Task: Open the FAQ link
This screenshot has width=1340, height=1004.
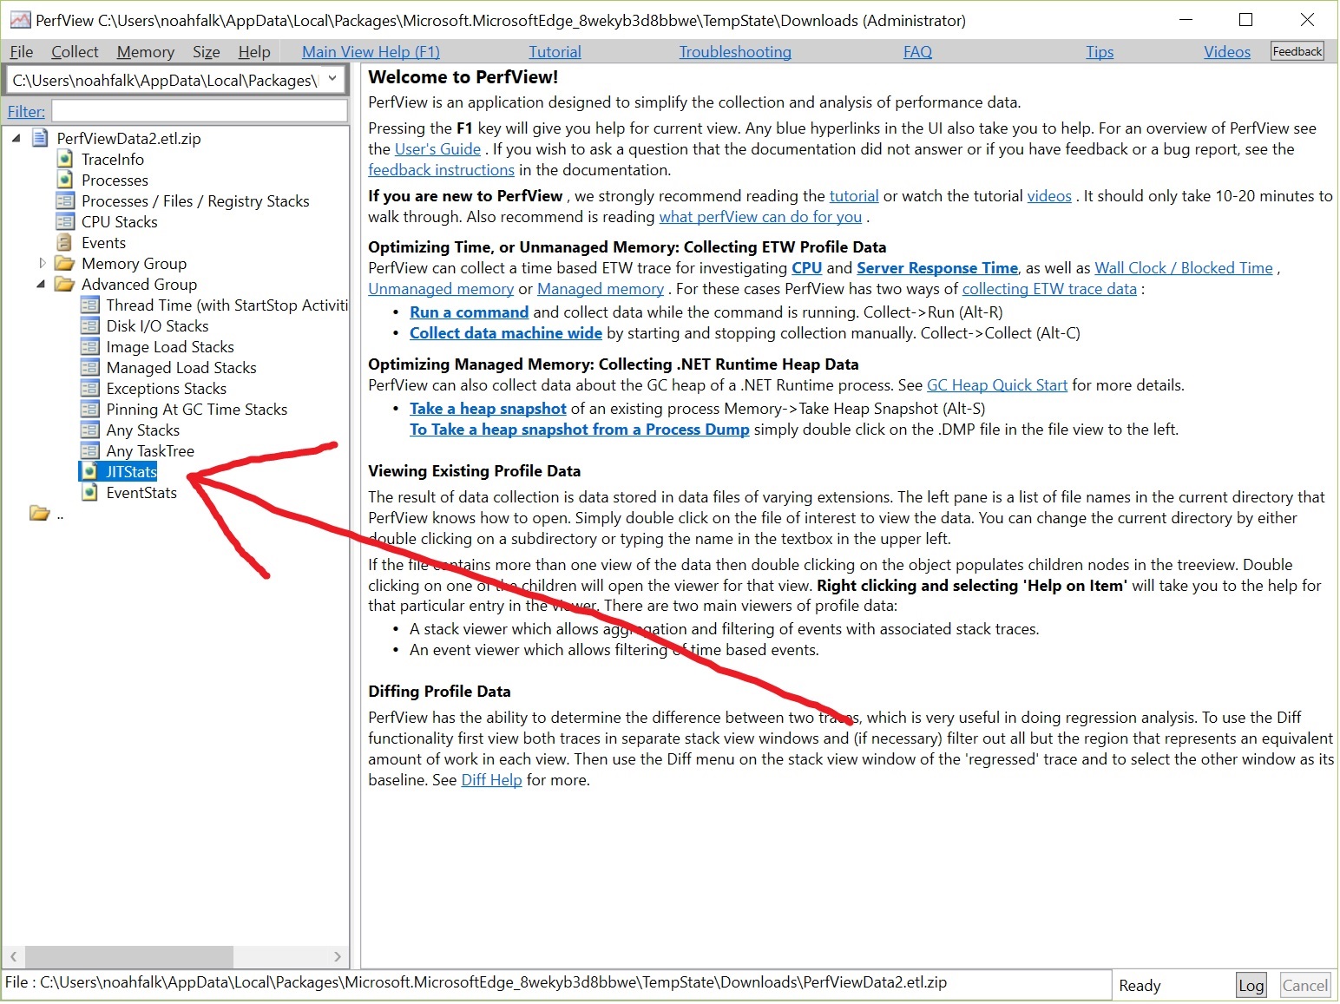Action: pyautogui.click(x=917, y=52)
